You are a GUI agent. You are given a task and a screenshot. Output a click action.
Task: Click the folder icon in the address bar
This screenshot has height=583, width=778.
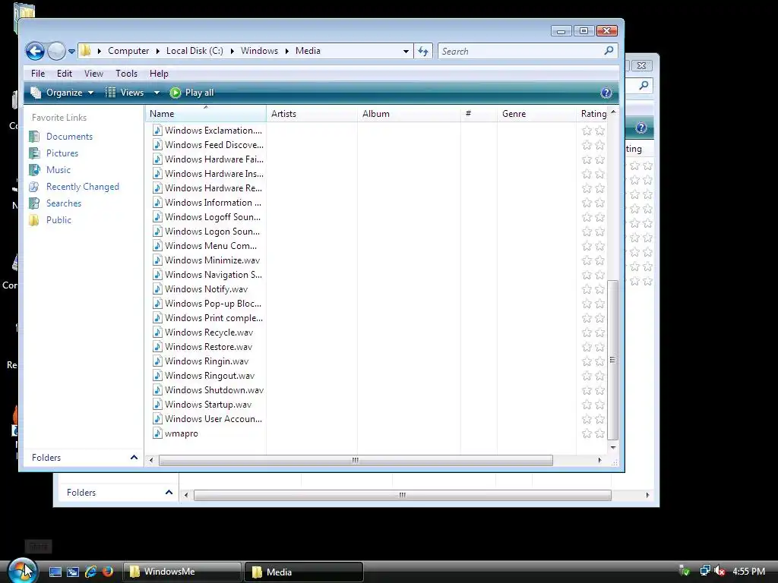point(86,51)
